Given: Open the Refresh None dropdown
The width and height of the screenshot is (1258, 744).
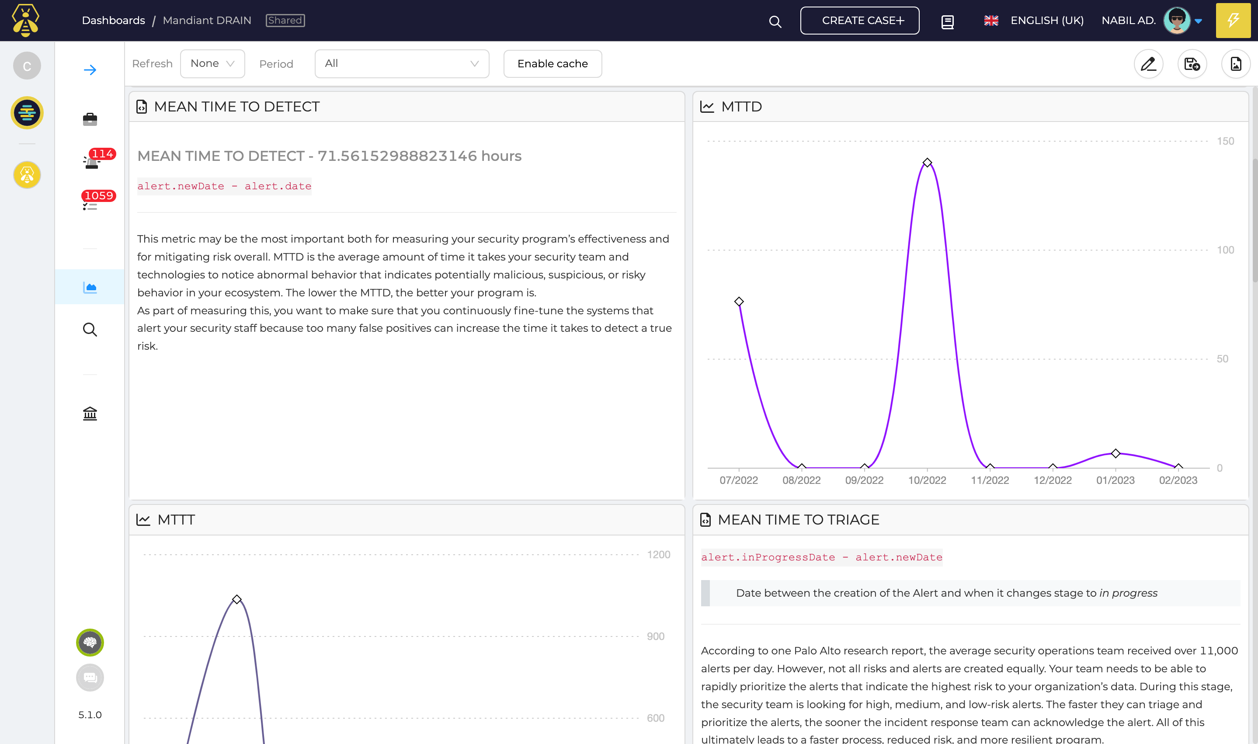Looking at the screenshot, I should [212, 64].
